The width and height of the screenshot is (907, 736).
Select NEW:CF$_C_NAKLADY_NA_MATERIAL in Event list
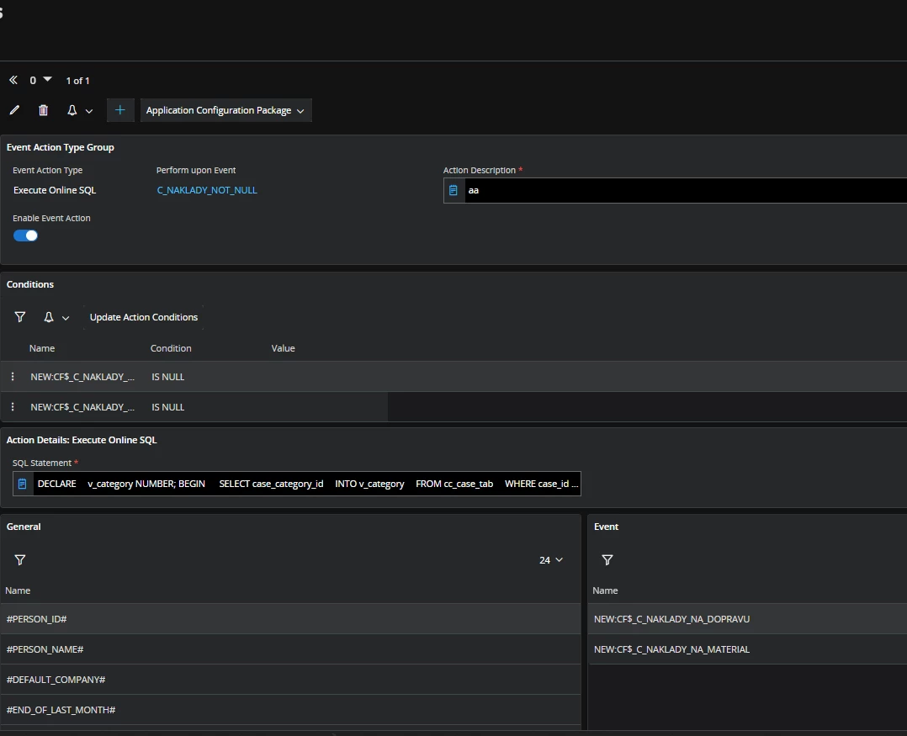point(671,649)
